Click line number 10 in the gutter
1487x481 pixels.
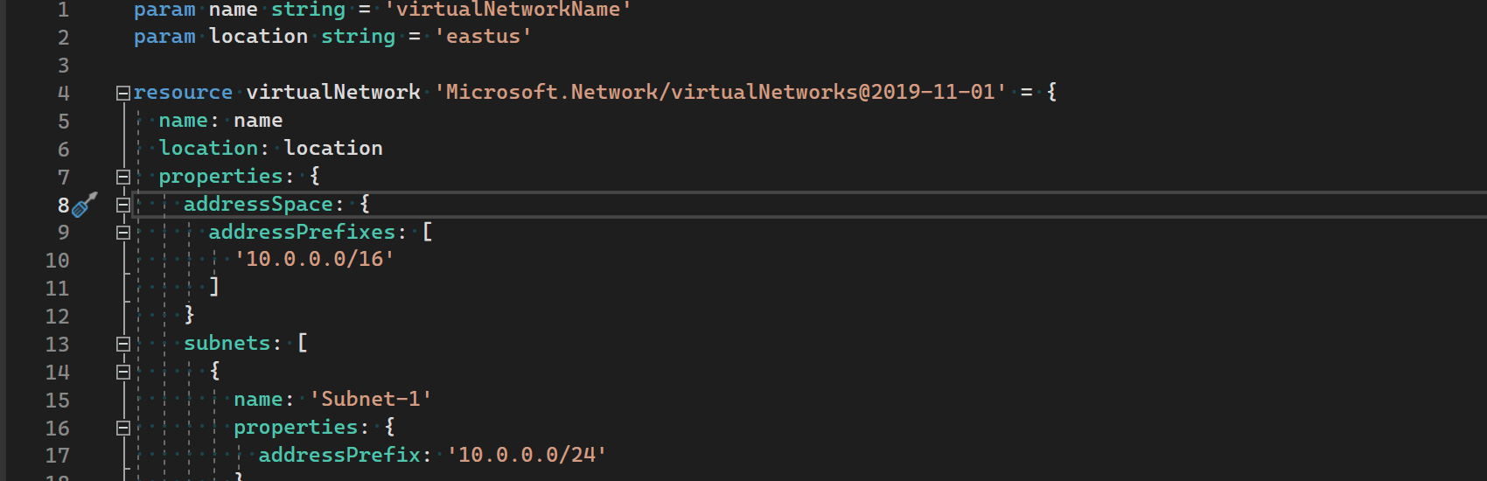(x=58, y=261)
